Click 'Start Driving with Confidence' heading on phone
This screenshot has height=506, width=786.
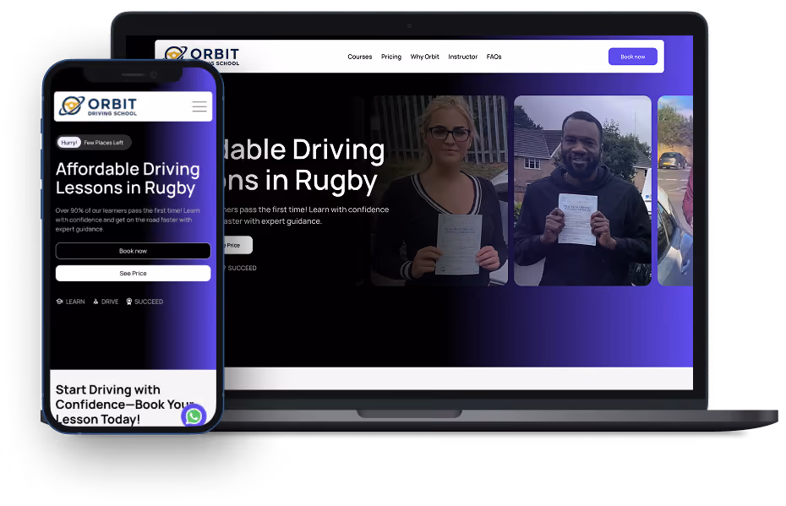[123, 405]
